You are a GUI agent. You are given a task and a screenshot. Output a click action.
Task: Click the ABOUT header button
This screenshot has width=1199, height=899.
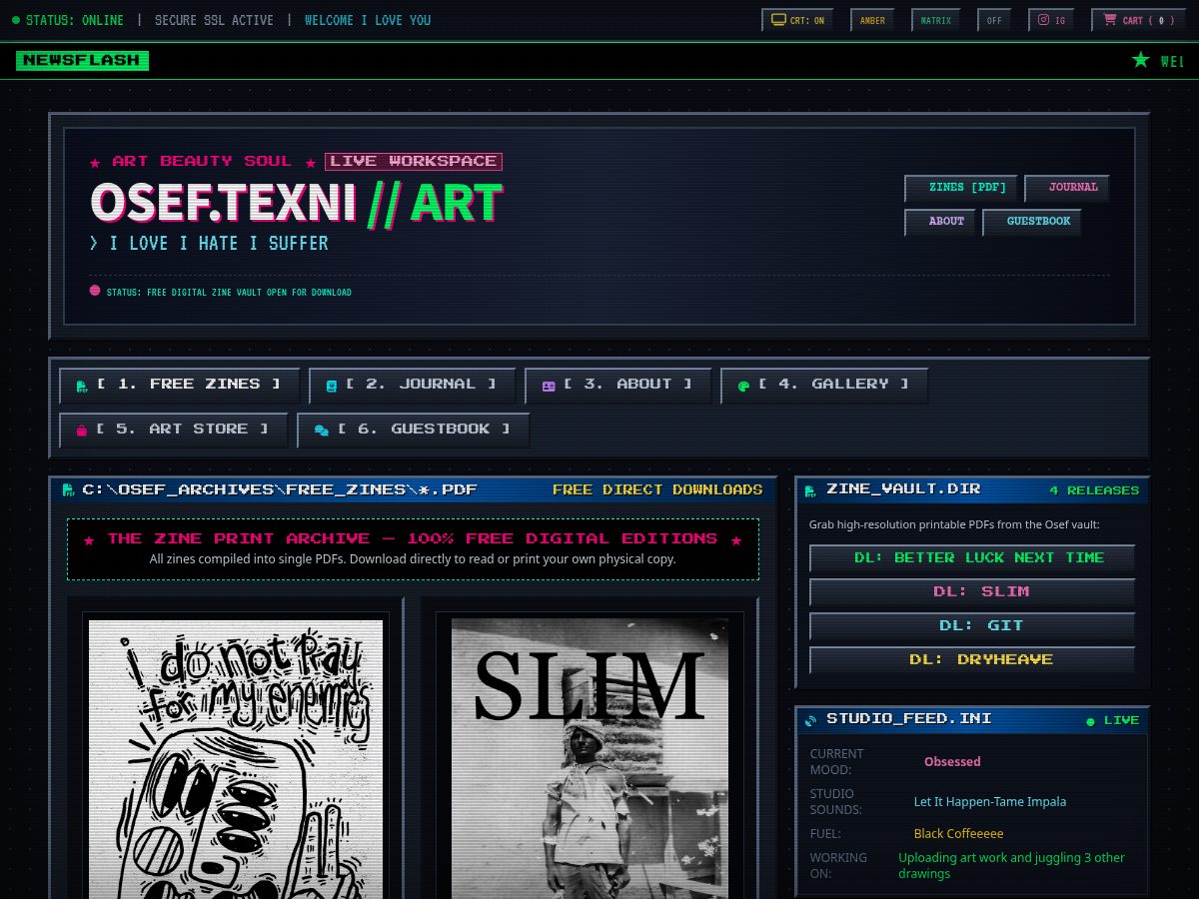point(939,222)
